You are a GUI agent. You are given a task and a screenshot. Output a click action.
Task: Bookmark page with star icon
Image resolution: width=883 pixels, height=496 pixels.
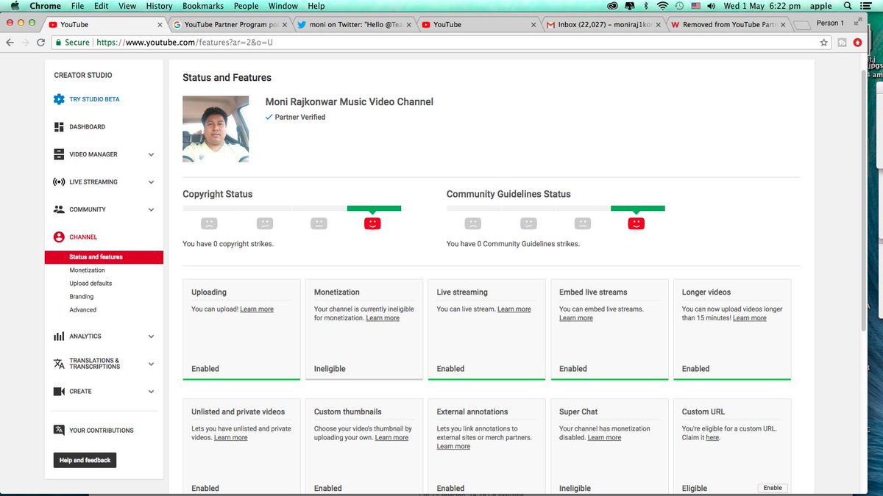click(x=824, y=43)
